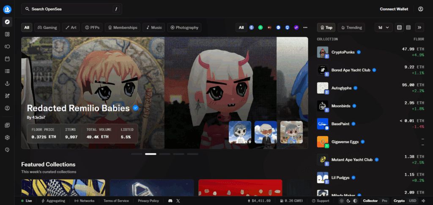Viewport: 433px width, 205px height.
Task: Switch to Pro mode in footer
Action: 384,201
